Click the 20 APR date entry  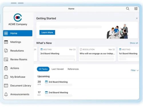point(39,83)
